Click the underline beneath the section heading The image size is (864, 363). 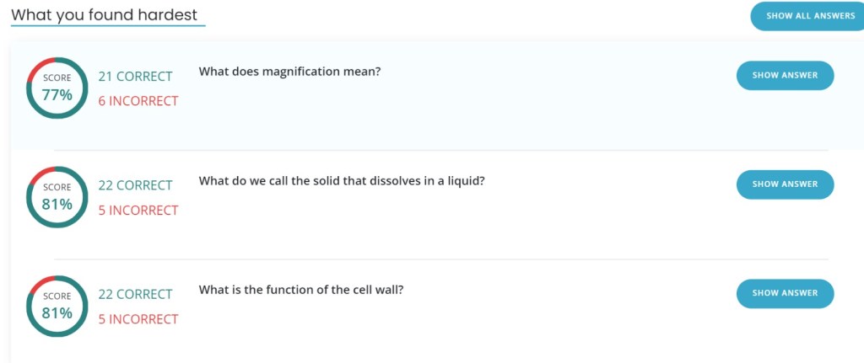[x=107, y=26]
